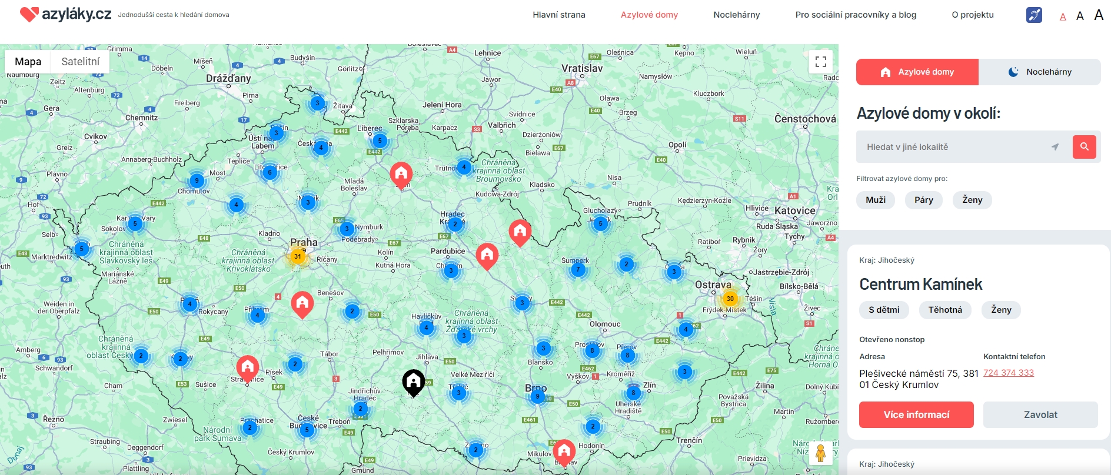Screen dimensions: 1111x475
Task: Click Zavolat for Centrum Kamínek
Action: [1040, 414]
